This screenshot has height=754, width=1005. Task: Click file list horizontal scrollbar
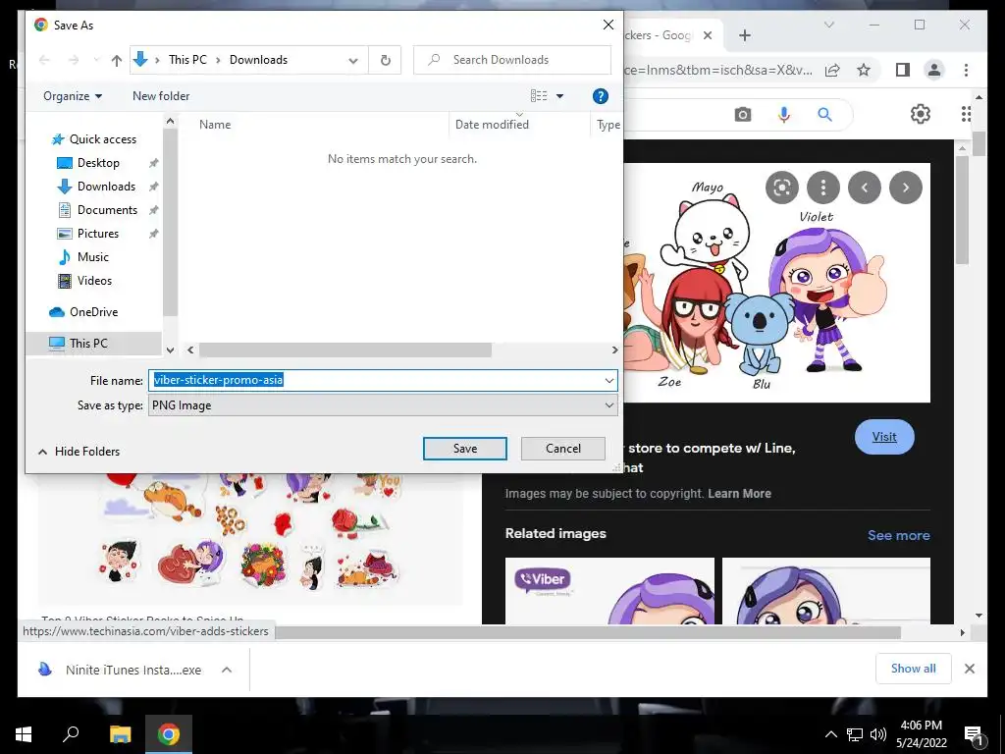click(x=344, y=350)
